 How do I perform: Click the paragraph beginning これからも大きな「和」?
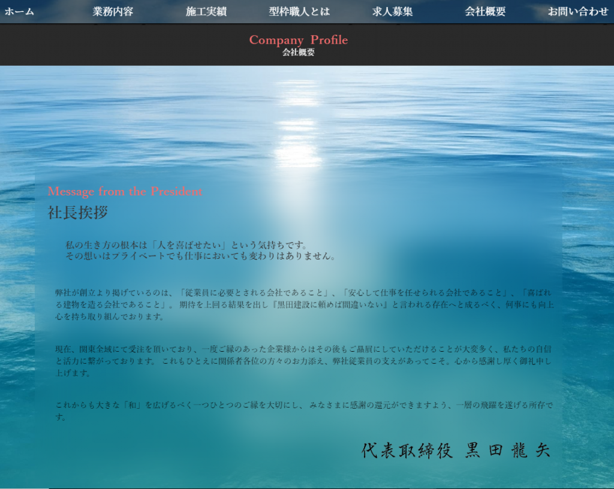click(304, 410)
